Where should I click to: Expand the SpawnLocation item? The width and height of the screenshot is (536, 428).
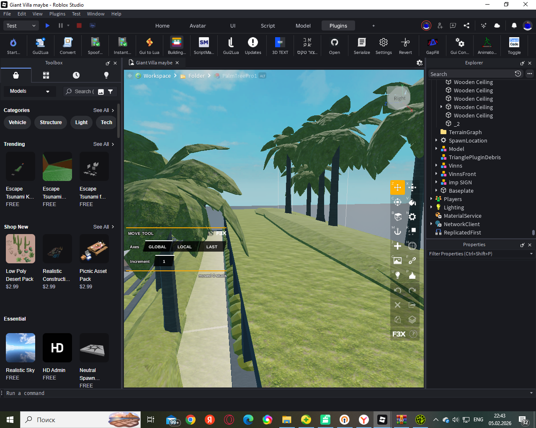(x=436, y=140)
